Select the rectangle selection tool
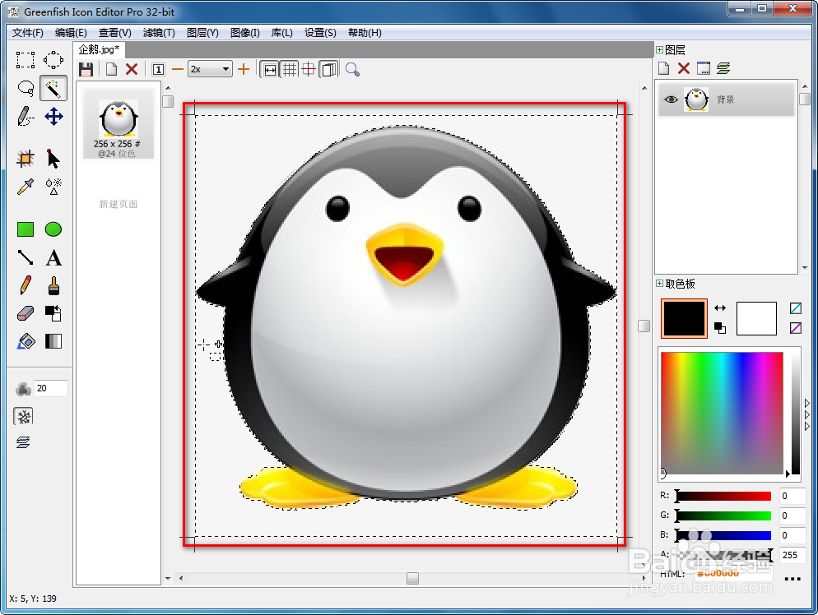Viewport: 818px width, 615px height. pos(25,60)
